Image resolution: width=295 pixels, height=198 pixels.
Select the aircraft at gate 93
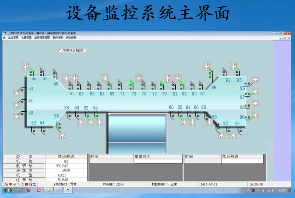pyautogui.click(x=234, y=67)
